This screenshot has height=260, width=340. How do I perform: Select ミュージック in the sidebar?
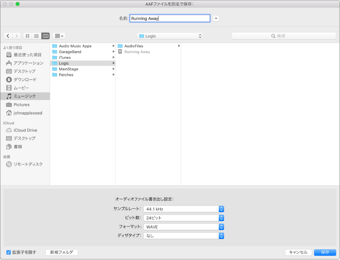25,96
